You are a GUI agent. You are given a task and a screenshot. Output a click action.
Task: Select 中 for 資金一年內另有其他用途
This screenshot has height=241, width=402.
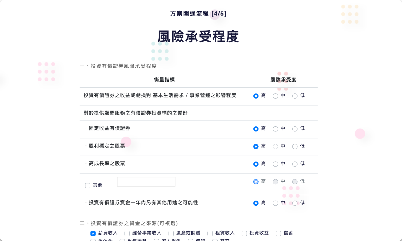(275, 203)
